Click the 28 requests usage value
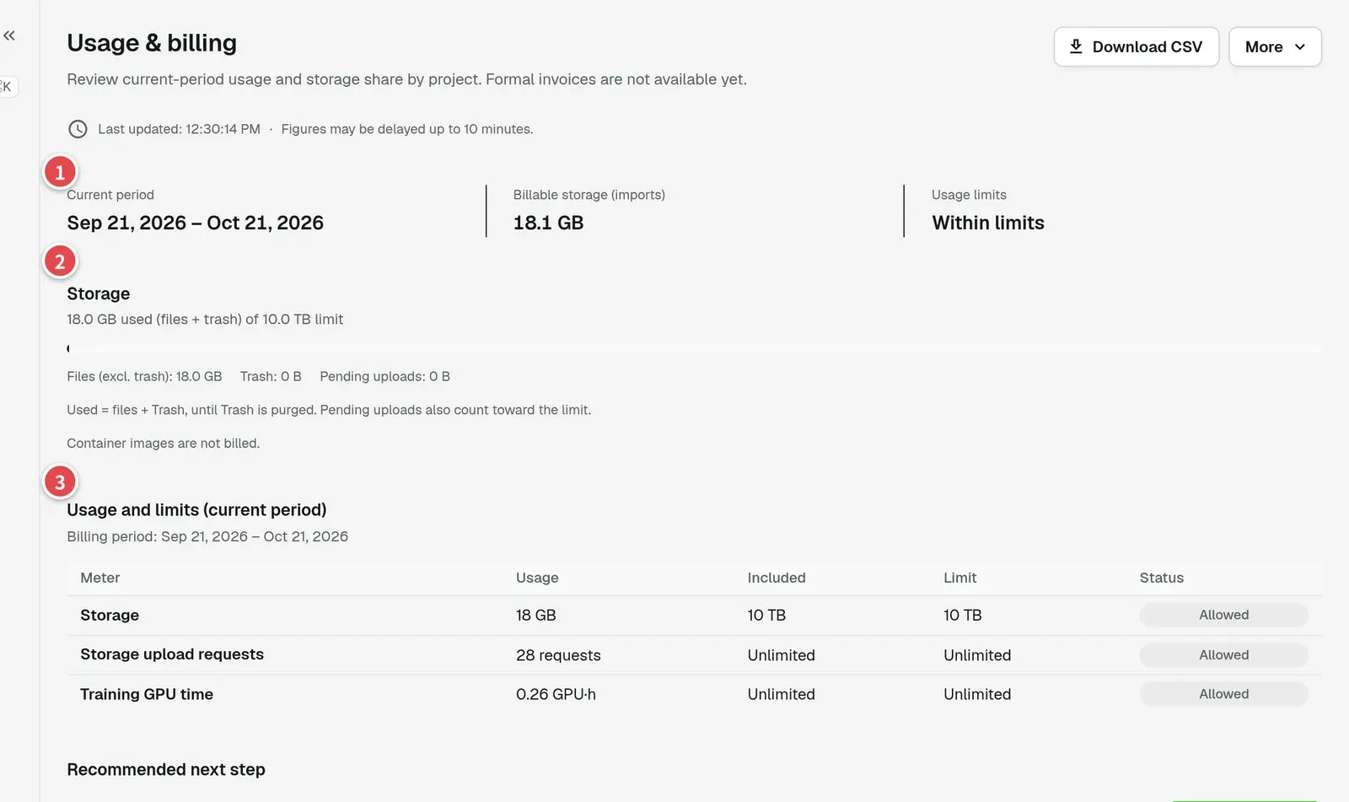This screenshot has height=802, width=1349. click(x=558, y=655)
